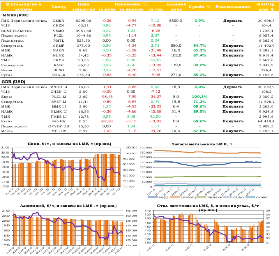Click 'Держать' in the GMKN row
This screenshot has height=256, width=279.
[233, 21]
